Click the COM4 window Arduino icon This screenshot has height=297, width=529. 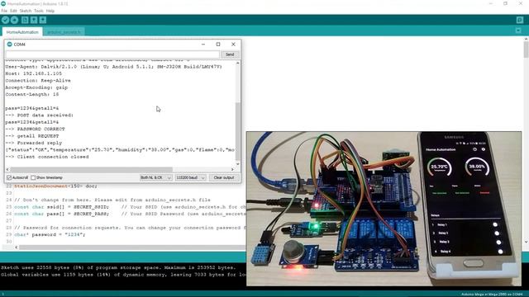pos(9,44)
